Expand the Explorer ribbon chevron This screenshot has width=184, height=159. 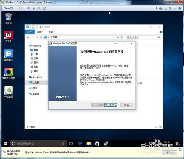coord(158,32)
